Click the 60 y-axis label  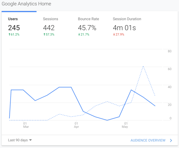coord(170,69)
